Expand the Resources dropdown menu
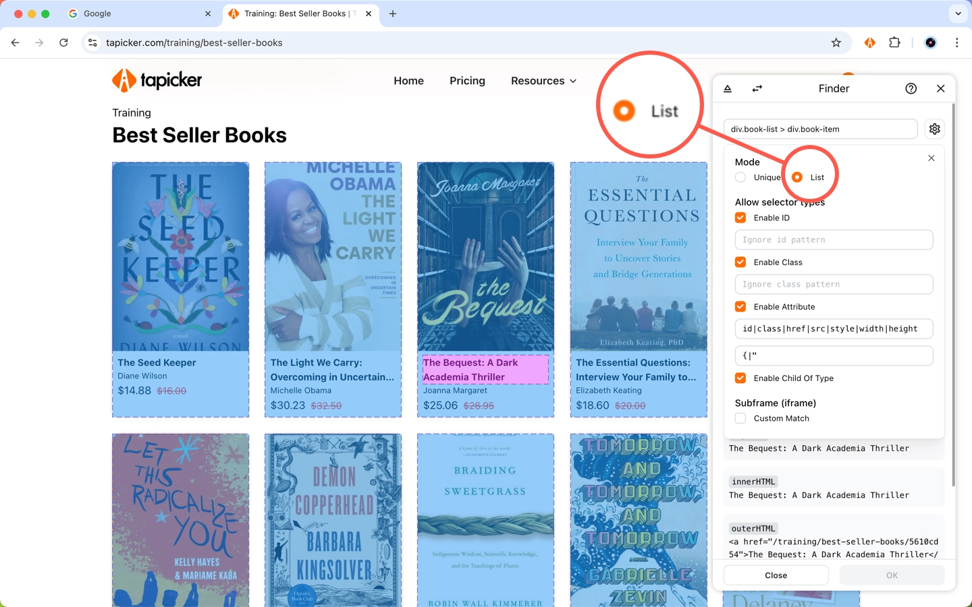Viewport: 972px width, 607px height. point(544,80)
